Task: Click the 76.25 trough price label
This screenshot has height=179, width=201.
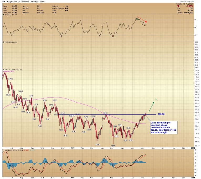Action: pos(40,126)
